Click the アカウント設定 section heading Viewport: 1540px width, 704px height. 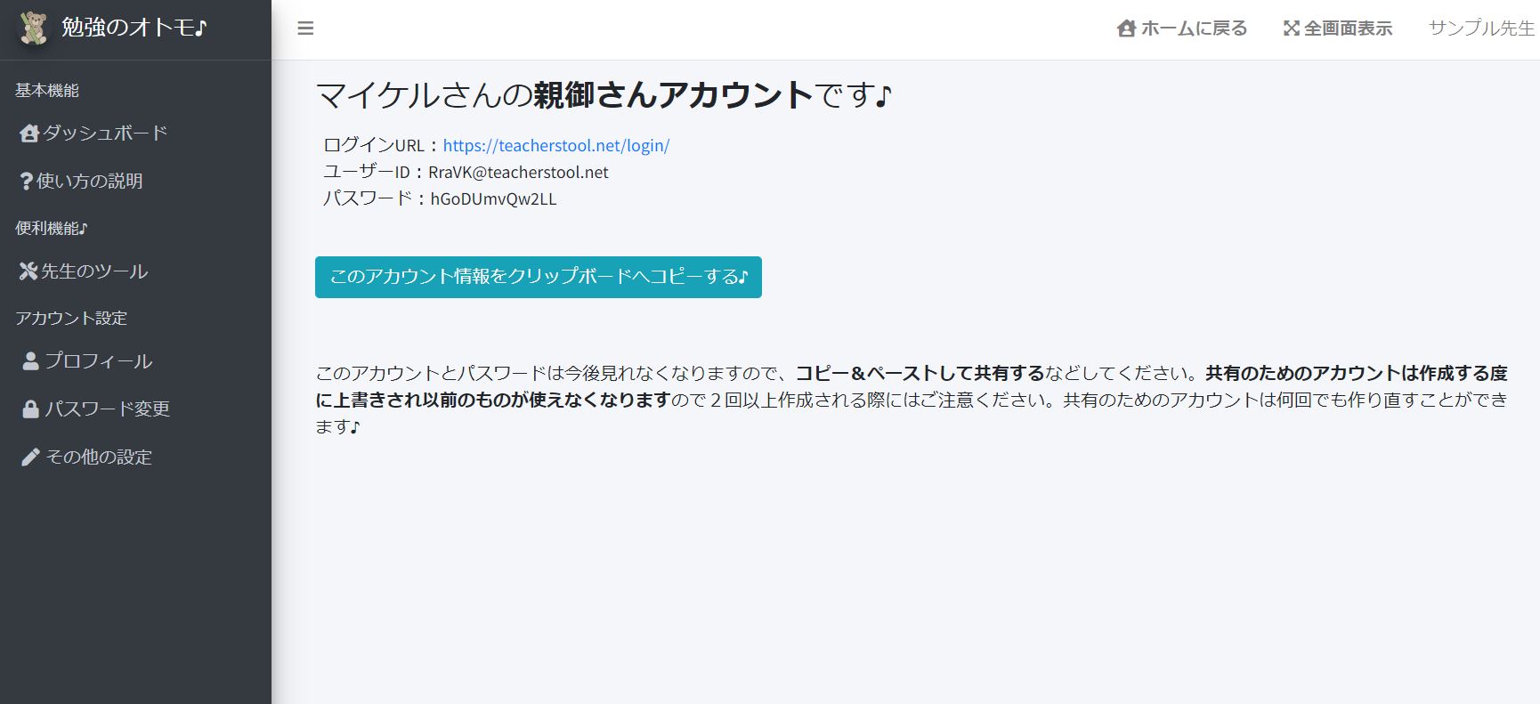click(x=71, y=319)
